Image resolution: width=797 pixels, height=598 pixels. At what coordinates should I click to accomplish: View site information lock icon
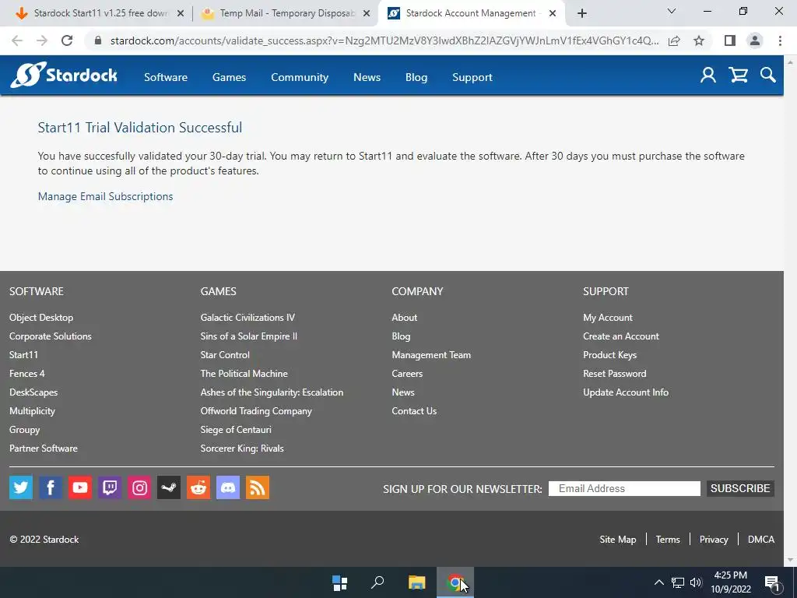click(x=98, y=40)
